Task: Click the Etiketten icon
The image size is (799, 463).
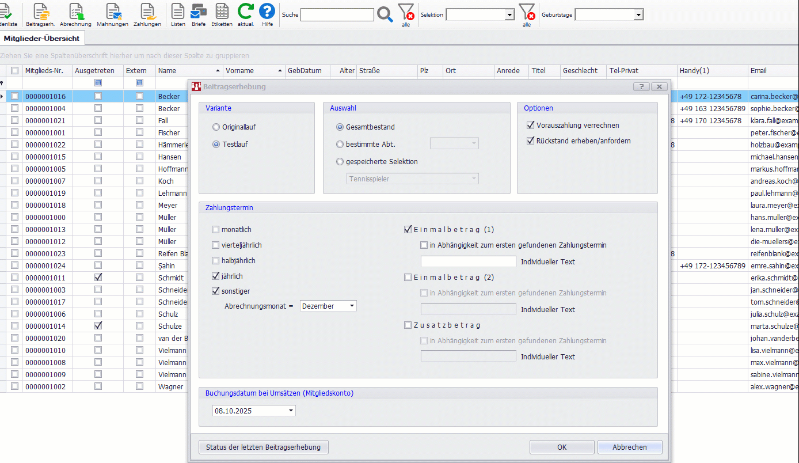Action: coord(222,13)
